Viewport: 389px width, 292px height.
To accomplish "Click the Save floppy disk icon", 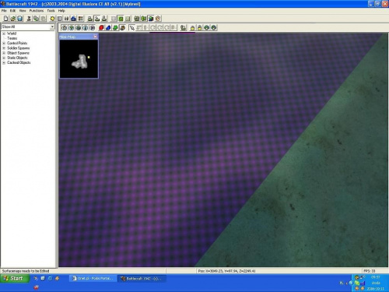I will pos(20,19).
